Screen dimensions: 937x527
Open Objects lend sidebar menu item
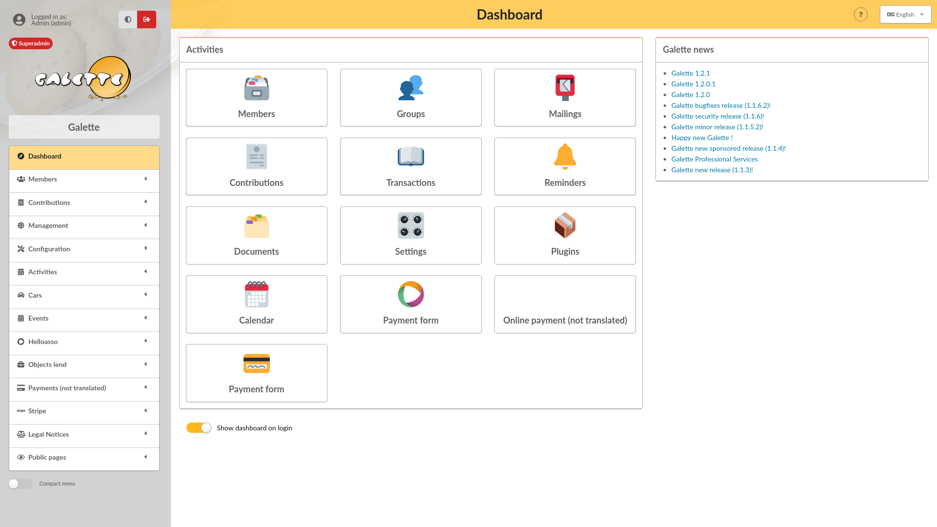84,365
